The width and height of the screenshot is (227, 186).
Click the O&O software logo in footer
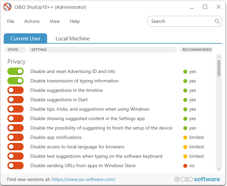[x=197, y=179]
